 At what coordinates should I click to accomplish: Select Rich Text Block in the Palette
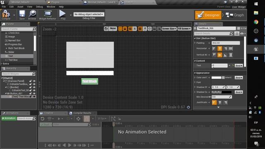[16, 48]
